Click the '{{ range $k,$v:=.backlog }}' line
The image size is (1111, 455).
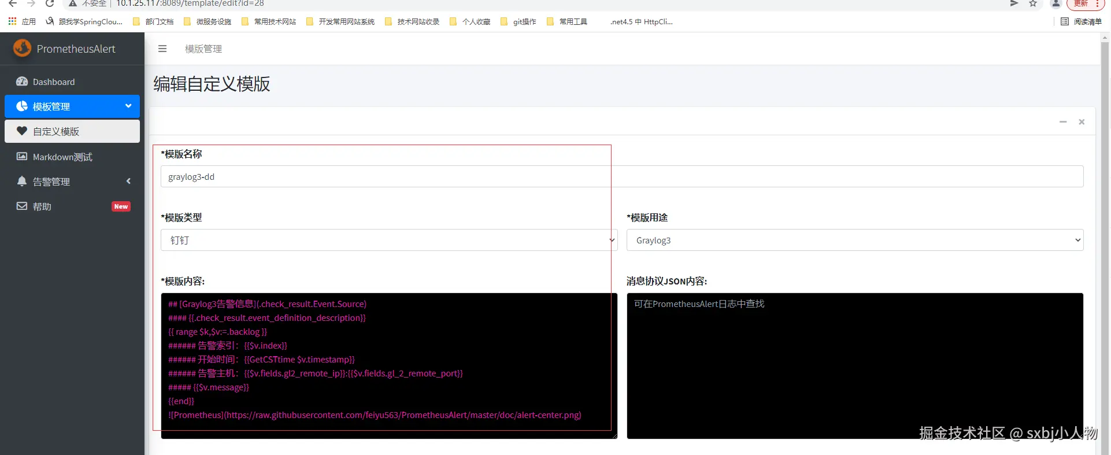(x=217, y=332)
